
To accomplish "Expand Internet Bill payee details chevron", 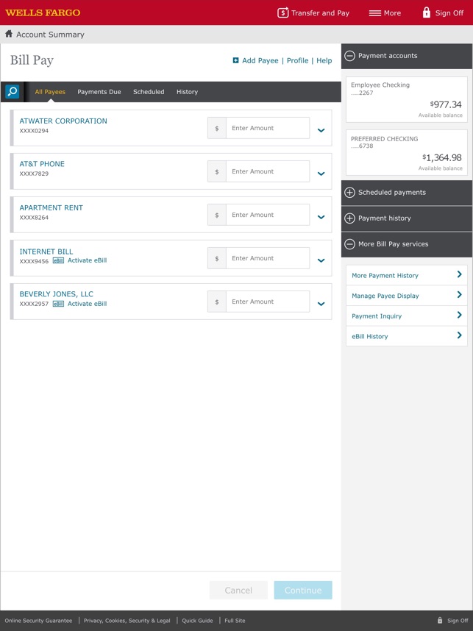I will 321,260.
